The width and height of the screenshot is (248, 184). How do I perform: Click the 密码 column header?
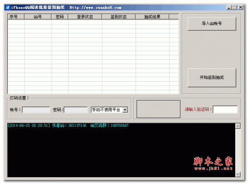[60, 17]
